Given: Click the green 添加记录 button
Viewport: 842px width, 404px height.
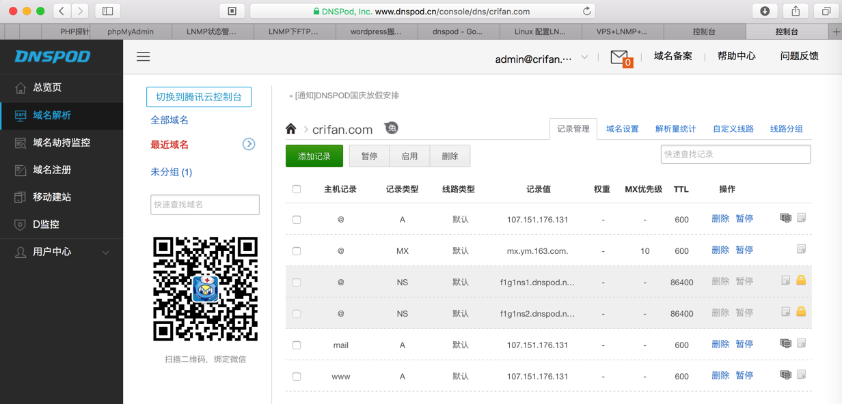Looking at the screenshot, I should tap(314, 156).
